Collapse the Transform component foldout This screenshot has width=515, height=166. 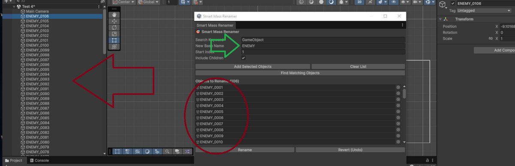440,19
